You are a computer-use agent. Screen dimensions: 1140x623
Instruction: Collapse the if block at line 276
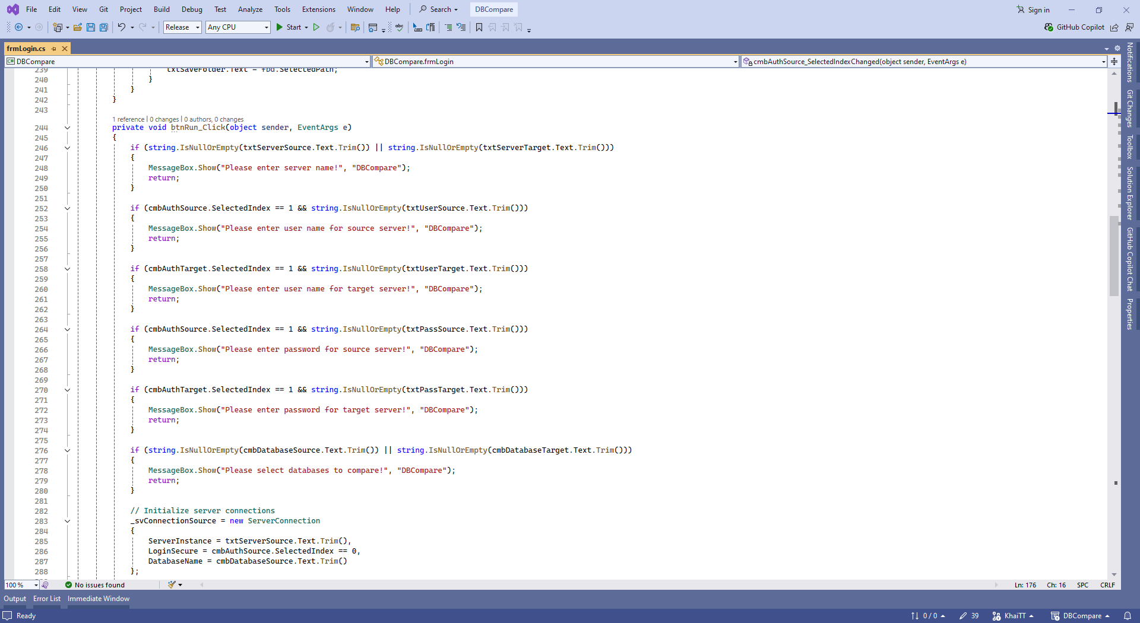[x=67, y=450]
